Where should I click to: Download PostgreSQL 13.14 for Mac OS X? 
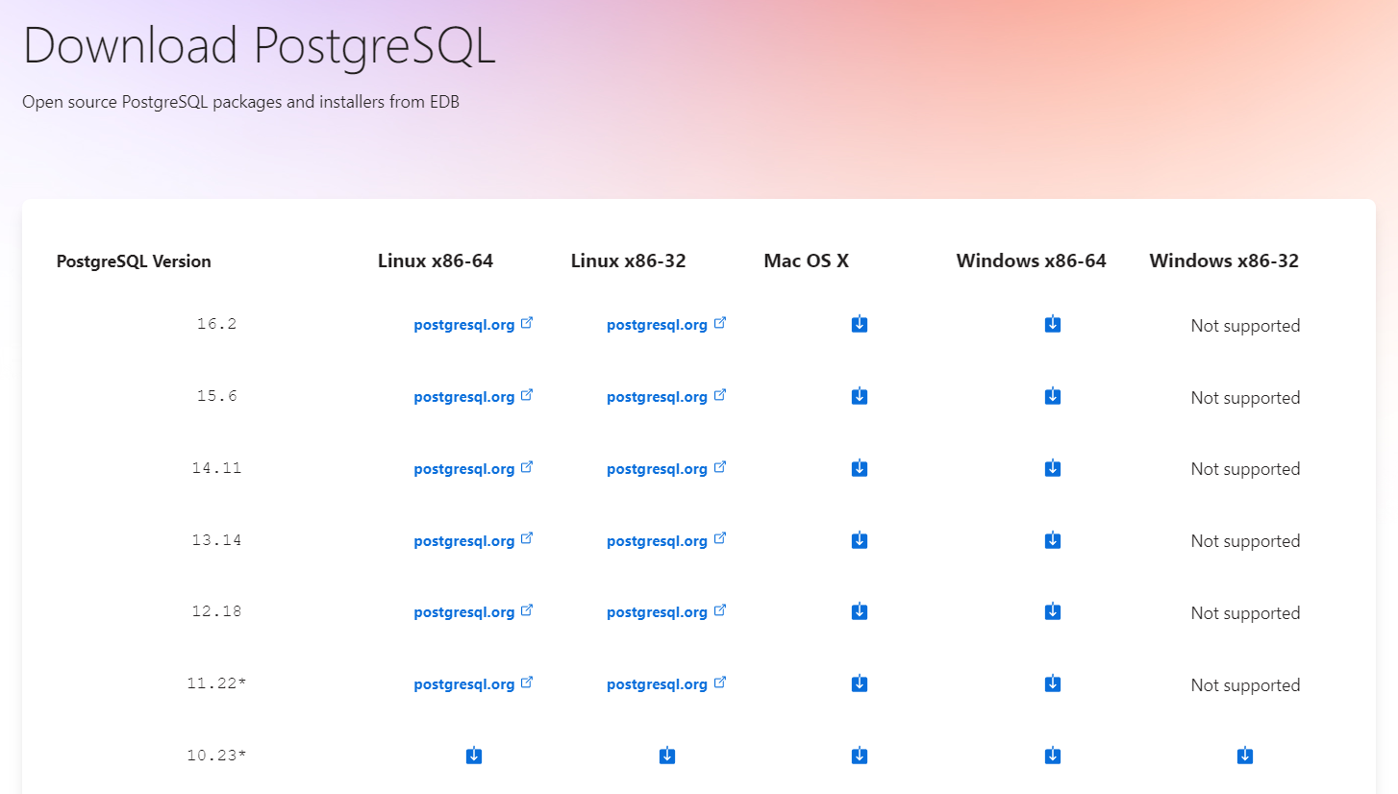tap(860, 540)
